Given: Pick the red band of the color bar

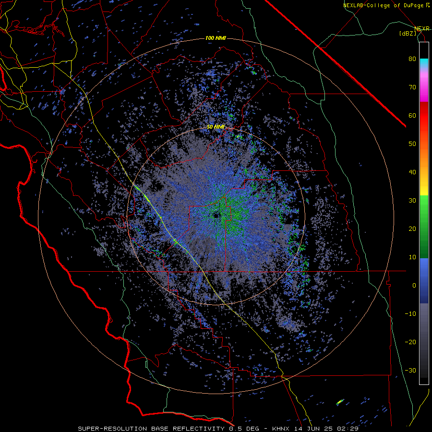Looking at the screenshot, I should coord(424,116).
